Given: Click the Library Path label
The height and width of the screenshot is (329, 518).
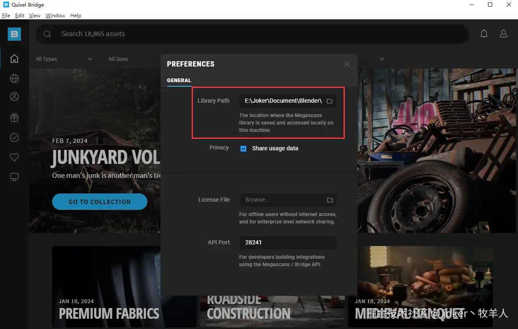Looking at the screenshot, I should (x=213, y=101).
